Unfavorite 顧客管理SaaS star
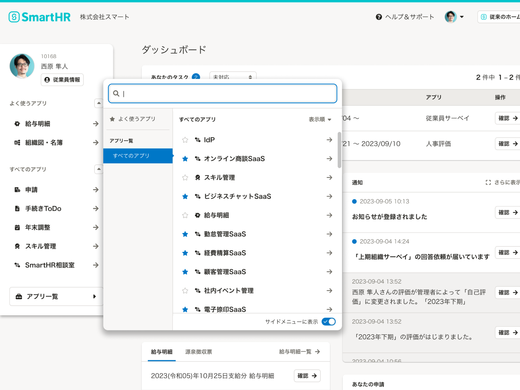520x390 pixels. point(185,272)
